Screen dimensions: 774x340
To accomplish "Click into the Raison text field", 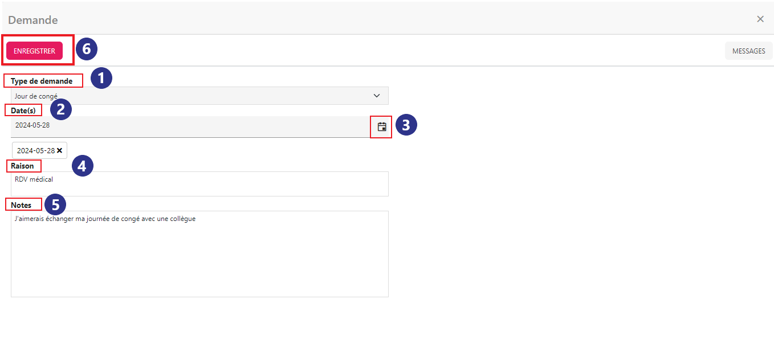I will coord(199,184).
